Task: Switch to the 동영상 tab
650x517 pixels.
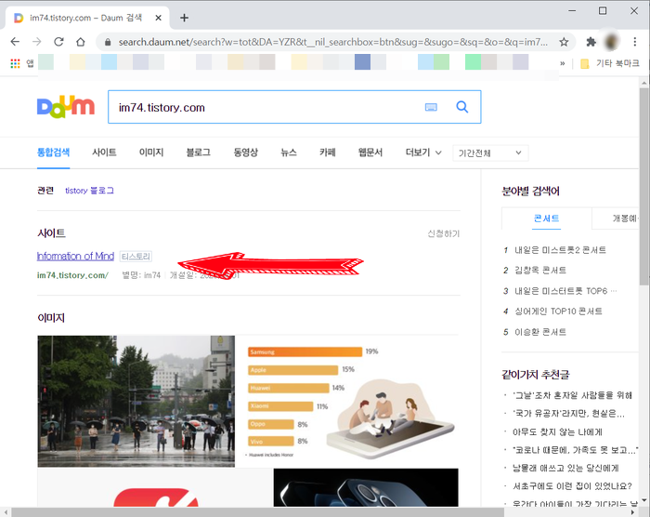Action: [246, 152]
